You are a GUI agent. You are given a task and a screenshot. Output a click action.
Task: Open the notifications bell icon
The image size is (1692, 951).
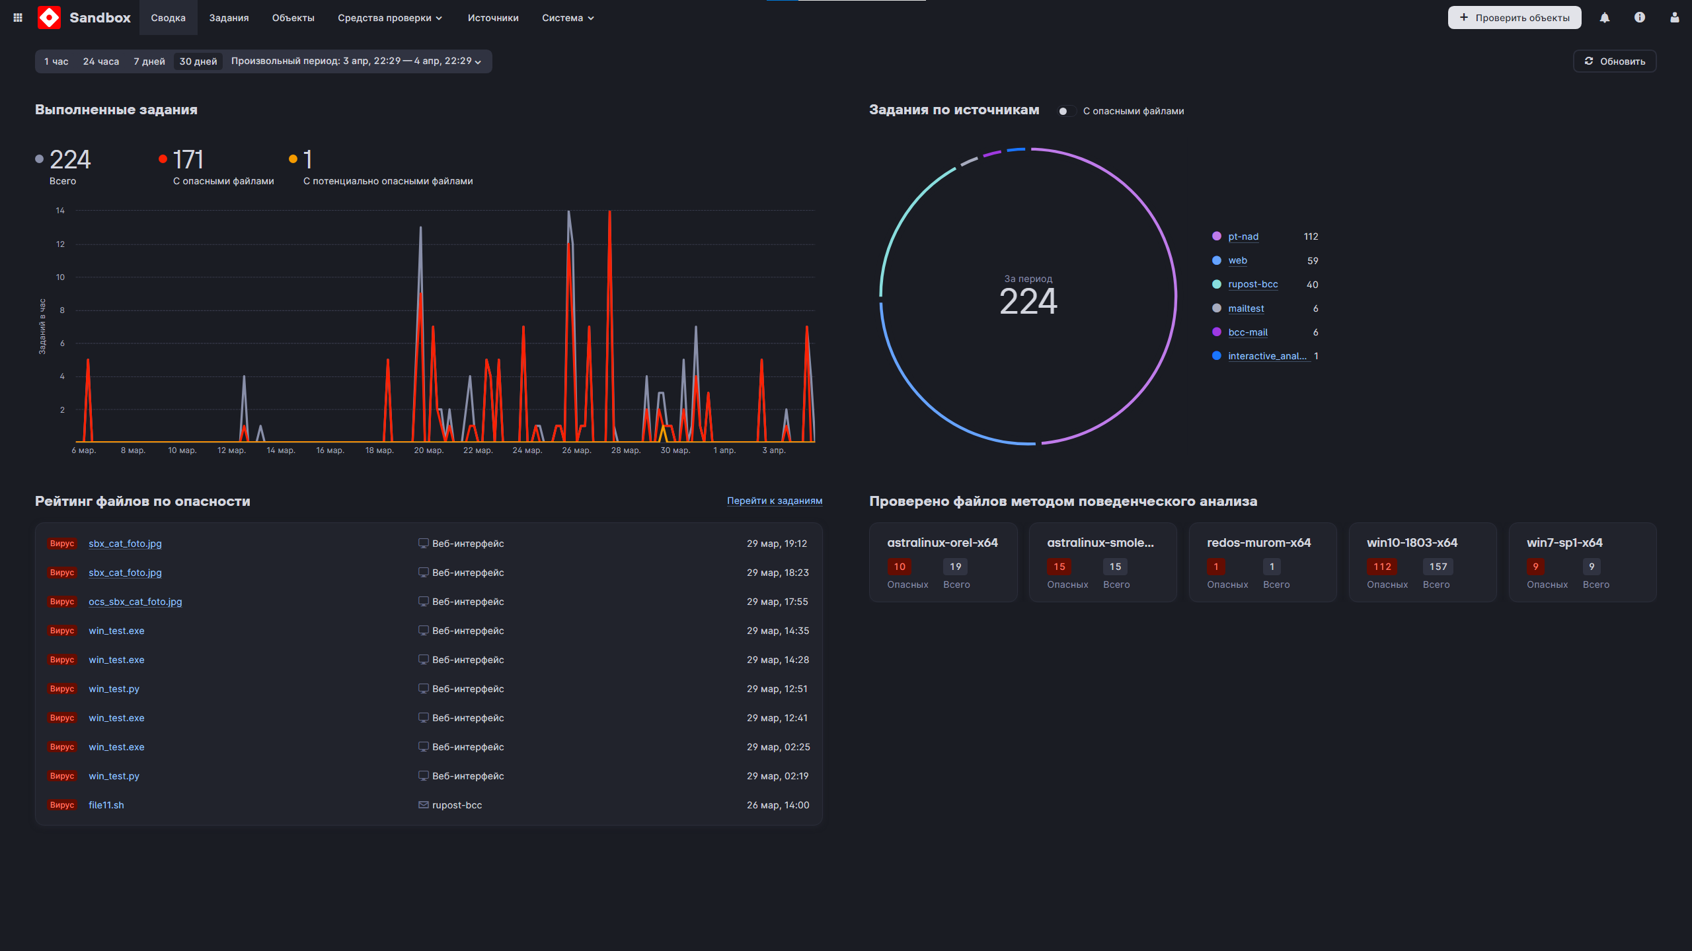click(1605, 18)
